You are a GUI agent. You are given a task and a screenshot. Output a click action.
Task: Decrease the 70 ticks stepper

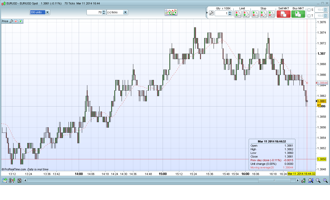coord(104,14)
